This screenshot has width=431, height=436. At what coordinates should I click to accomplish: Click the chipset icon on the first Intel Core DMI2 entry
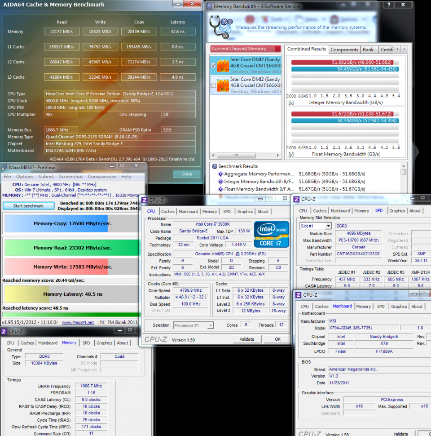coord(222,66)
